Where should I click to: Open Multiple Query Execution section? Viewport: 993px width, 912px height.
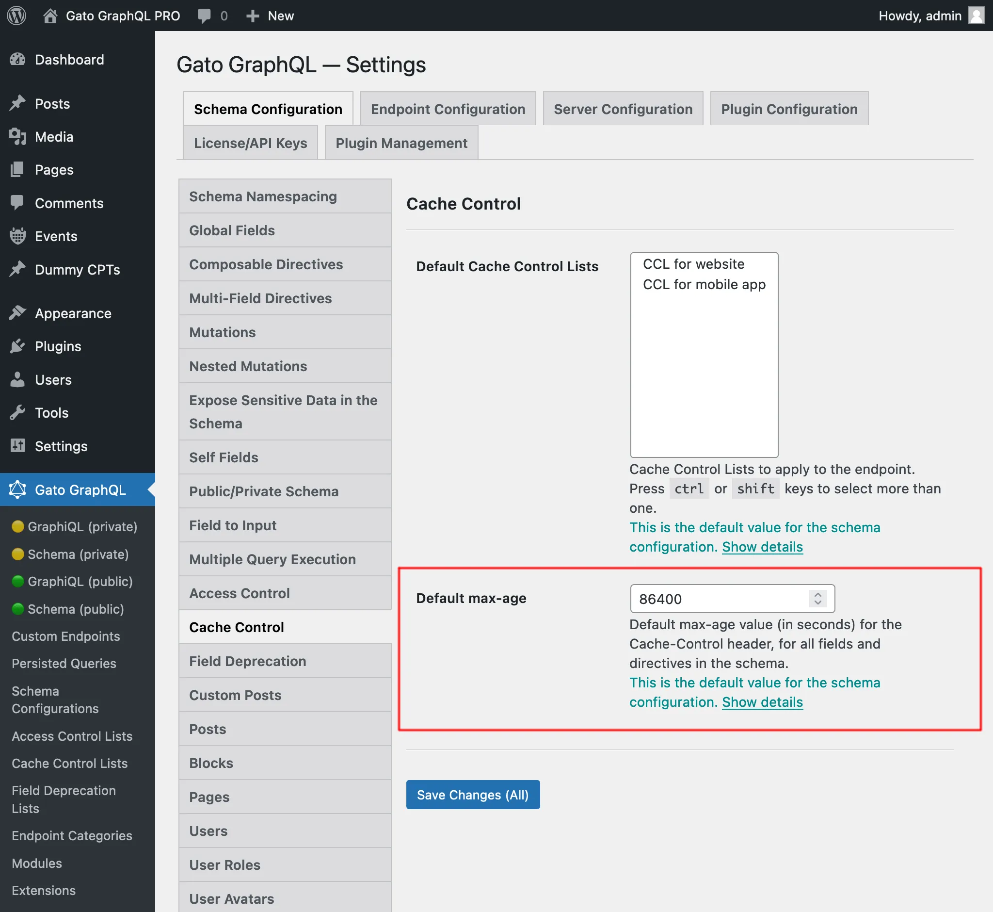285,559
